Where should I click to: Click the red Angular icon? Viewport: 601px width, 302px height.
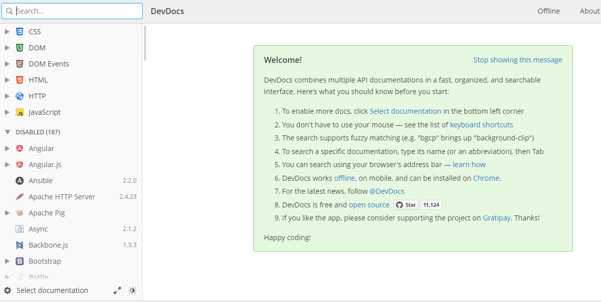coord(20,148)
